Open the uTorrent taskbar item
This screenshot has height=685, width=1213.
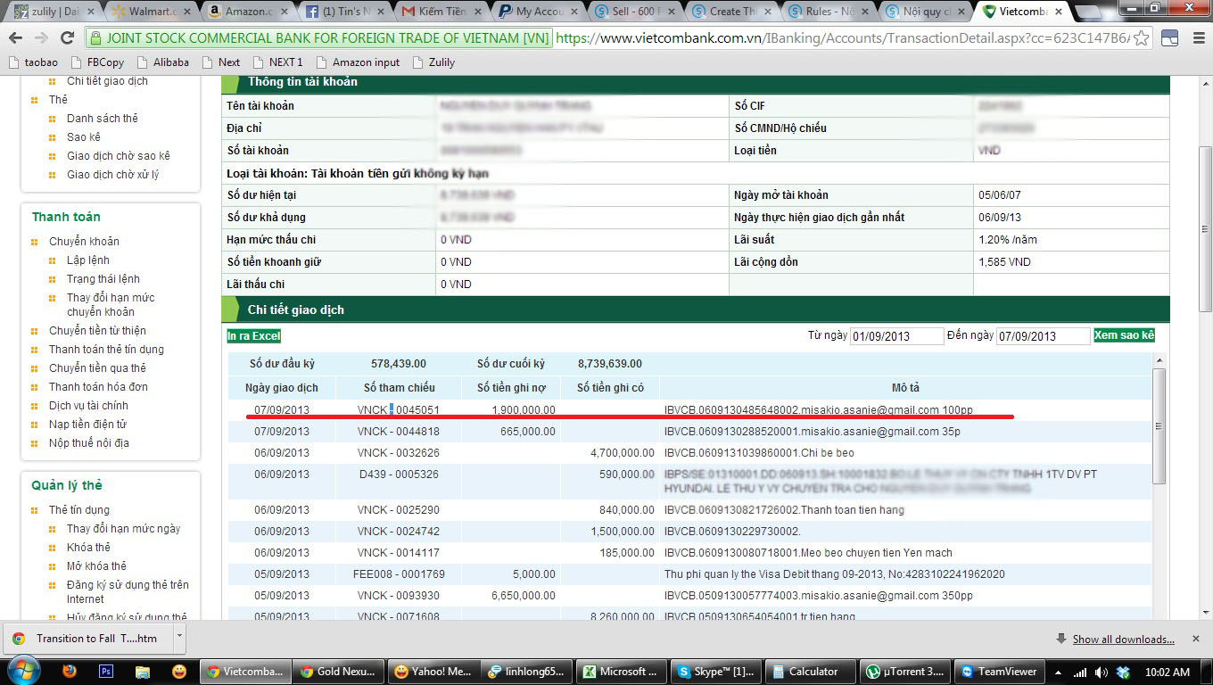pos(902,672)
